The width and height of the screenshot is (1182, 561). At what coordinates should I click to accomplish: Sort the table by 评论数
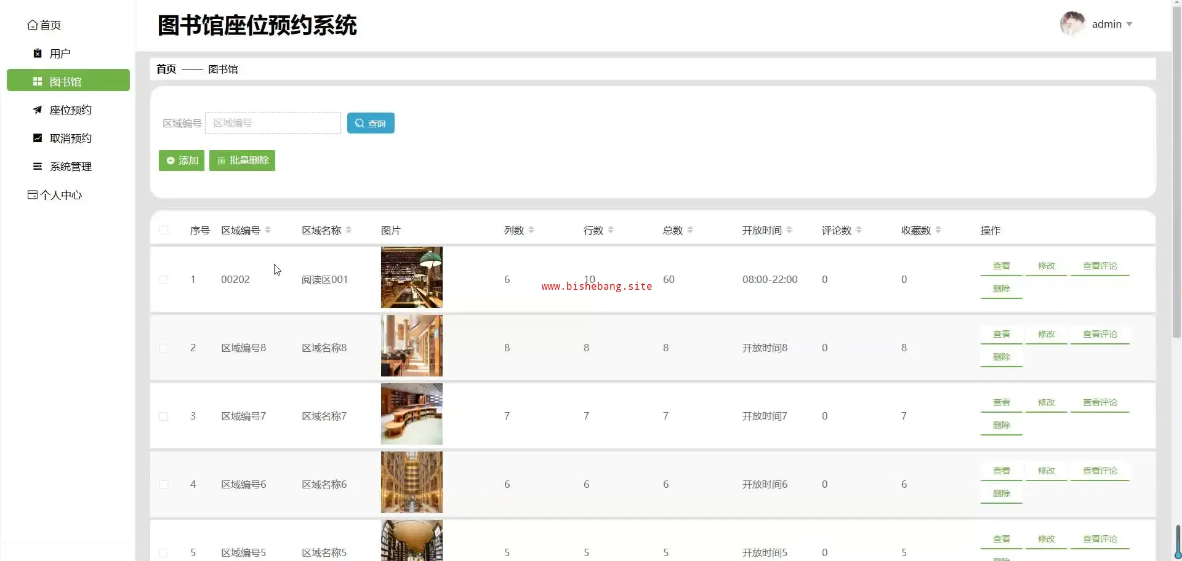pos(859,230)
